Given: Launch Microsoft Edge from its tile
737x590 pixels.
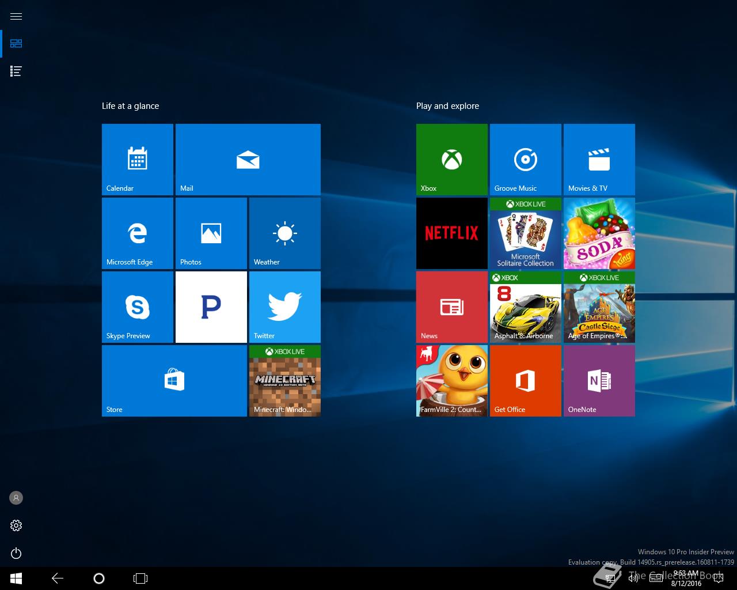Looking at the screenshot, I should [138, 233].
